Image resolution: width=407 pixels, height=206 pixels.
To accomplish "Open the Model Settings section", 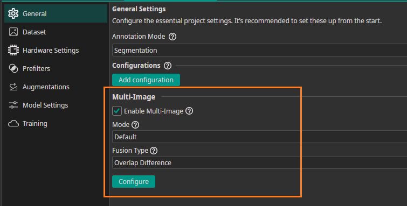I will coord(56,105).
